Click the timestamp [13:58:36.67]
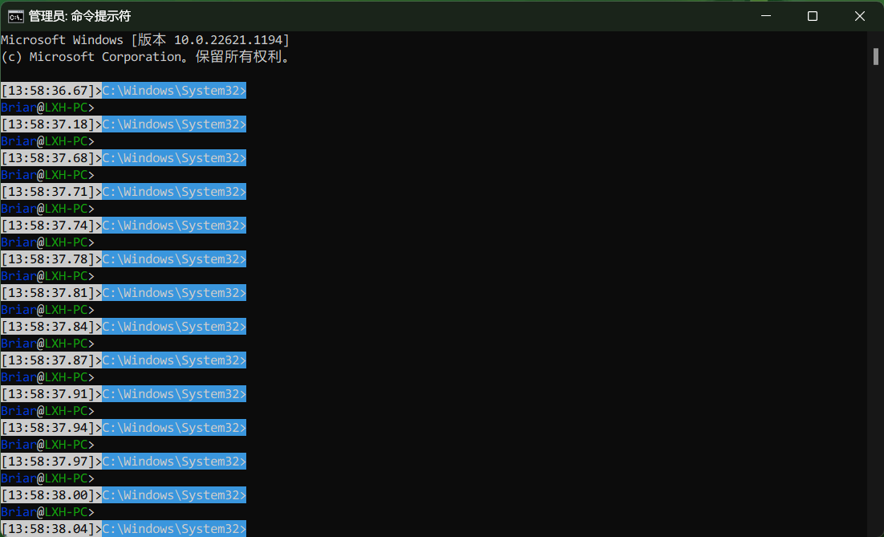This screenshot has height=537, width=884. [48, 90]
